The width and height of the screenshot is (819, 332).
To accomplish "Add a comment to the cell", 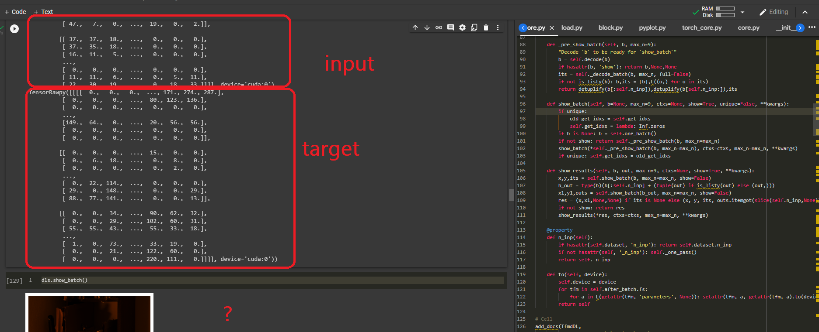I will pos(450,27).
